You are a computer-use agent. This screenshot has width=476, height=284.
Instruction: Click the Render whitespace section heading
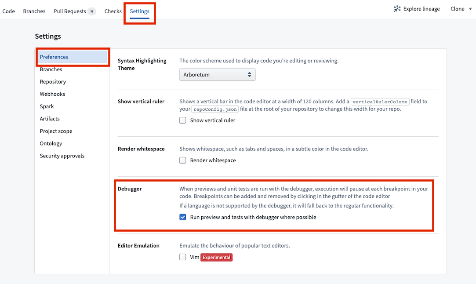(141, 149)
